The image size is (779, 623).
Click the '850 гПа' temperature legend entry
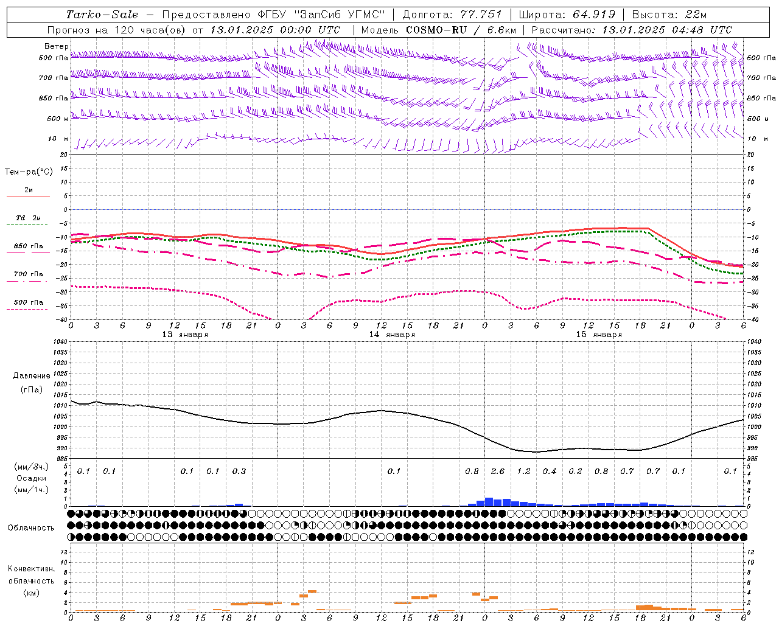29,246
